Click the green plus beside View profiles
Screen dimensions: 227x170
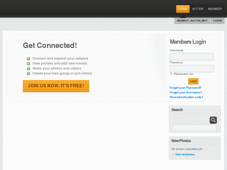[x=28, y=64]
